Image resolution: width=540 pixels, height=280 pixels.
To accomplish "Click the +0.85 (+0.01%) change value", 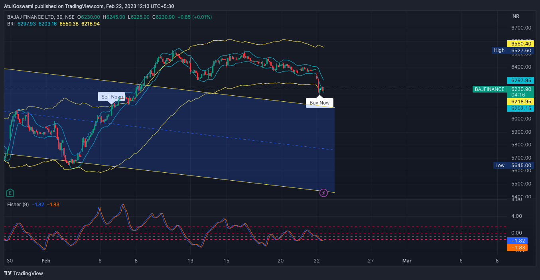I will (195, 17).
